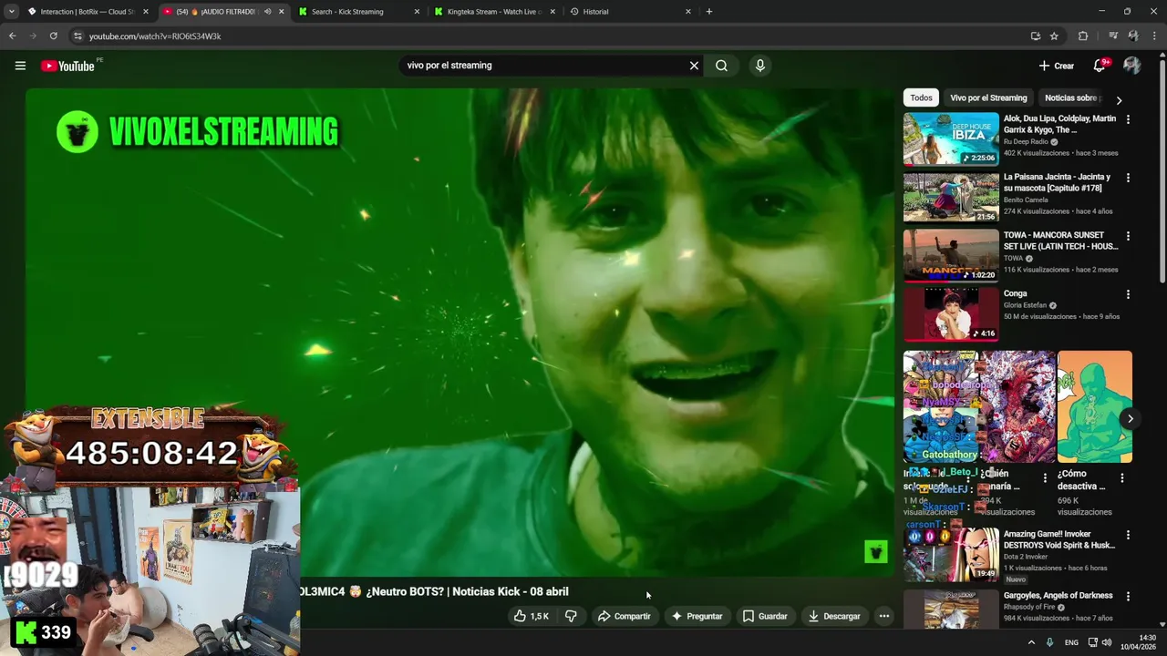Screen dimensions: 1167x656
Task: Select the Vivo por el Streaming chip
Action: [x=988, y=97]
